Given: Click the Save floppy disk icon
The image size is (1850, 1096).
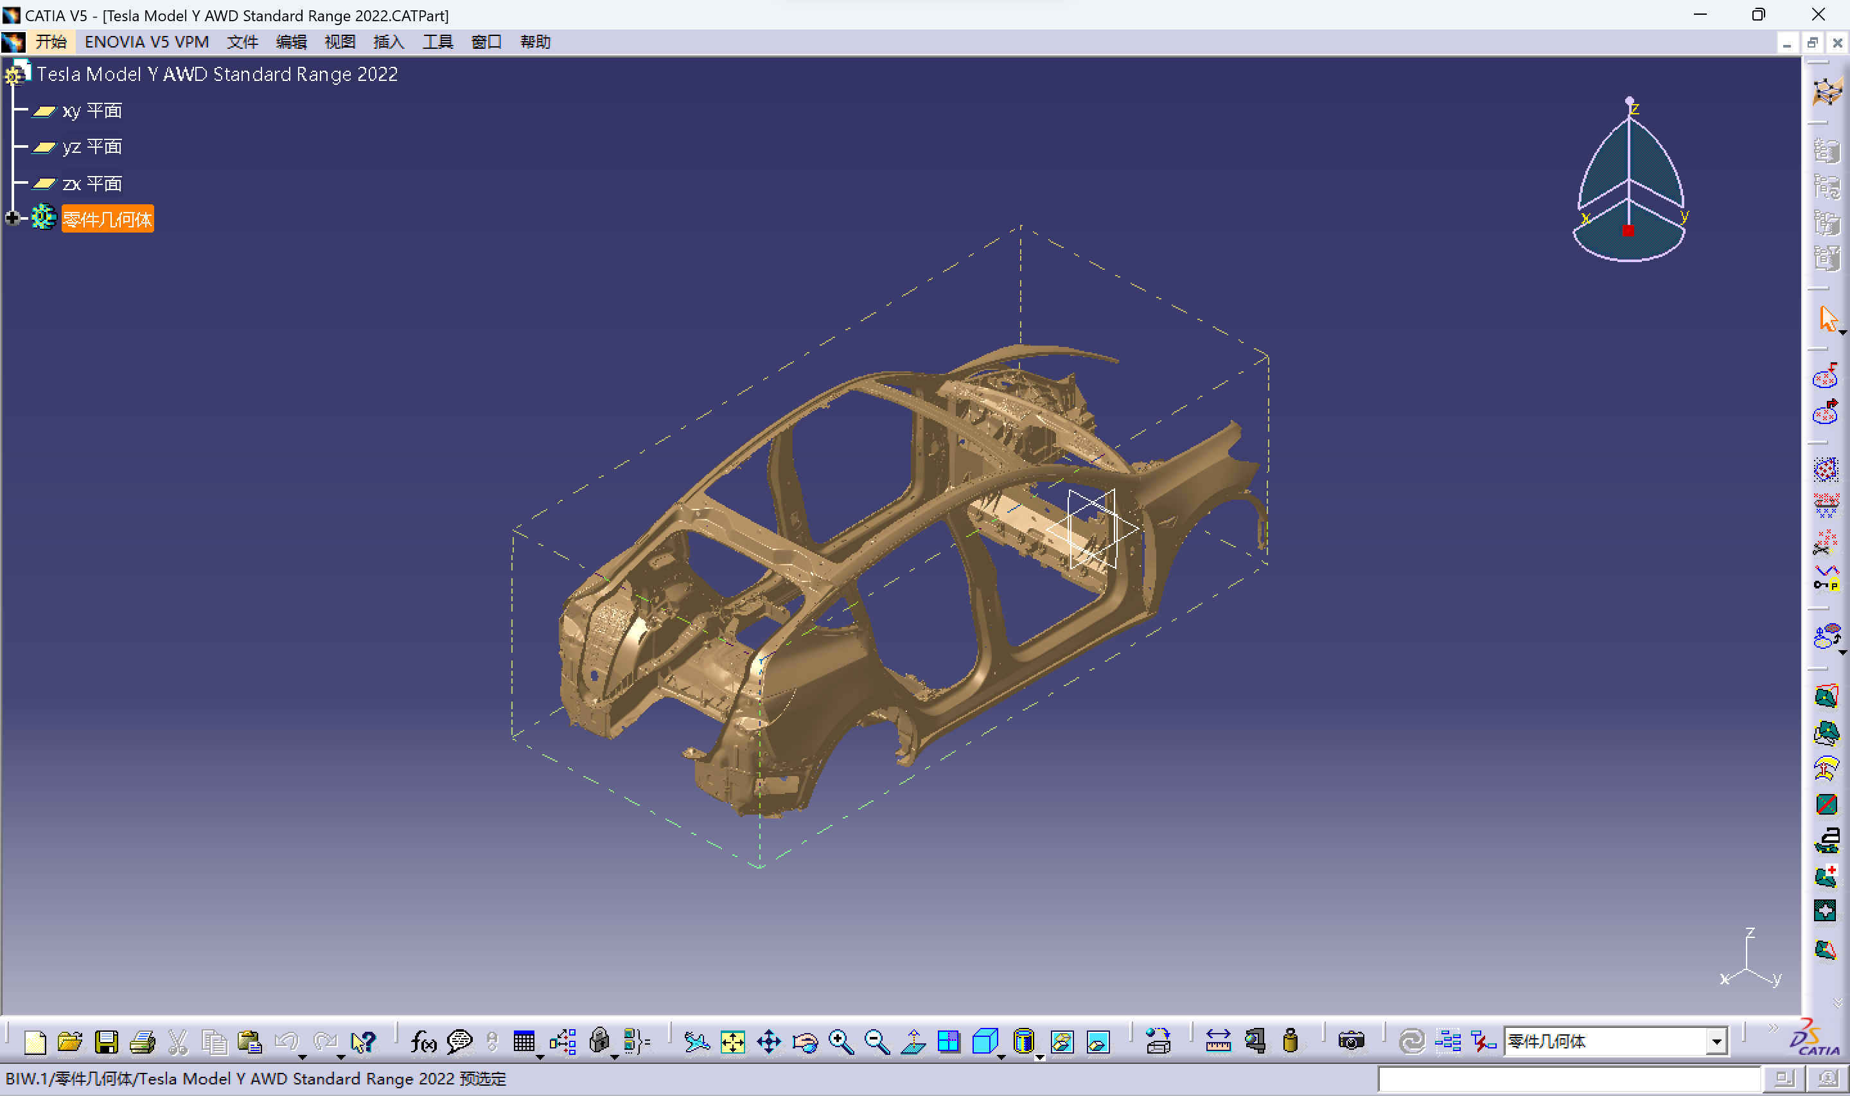Looking at the screenshot, I should 106,1042.
